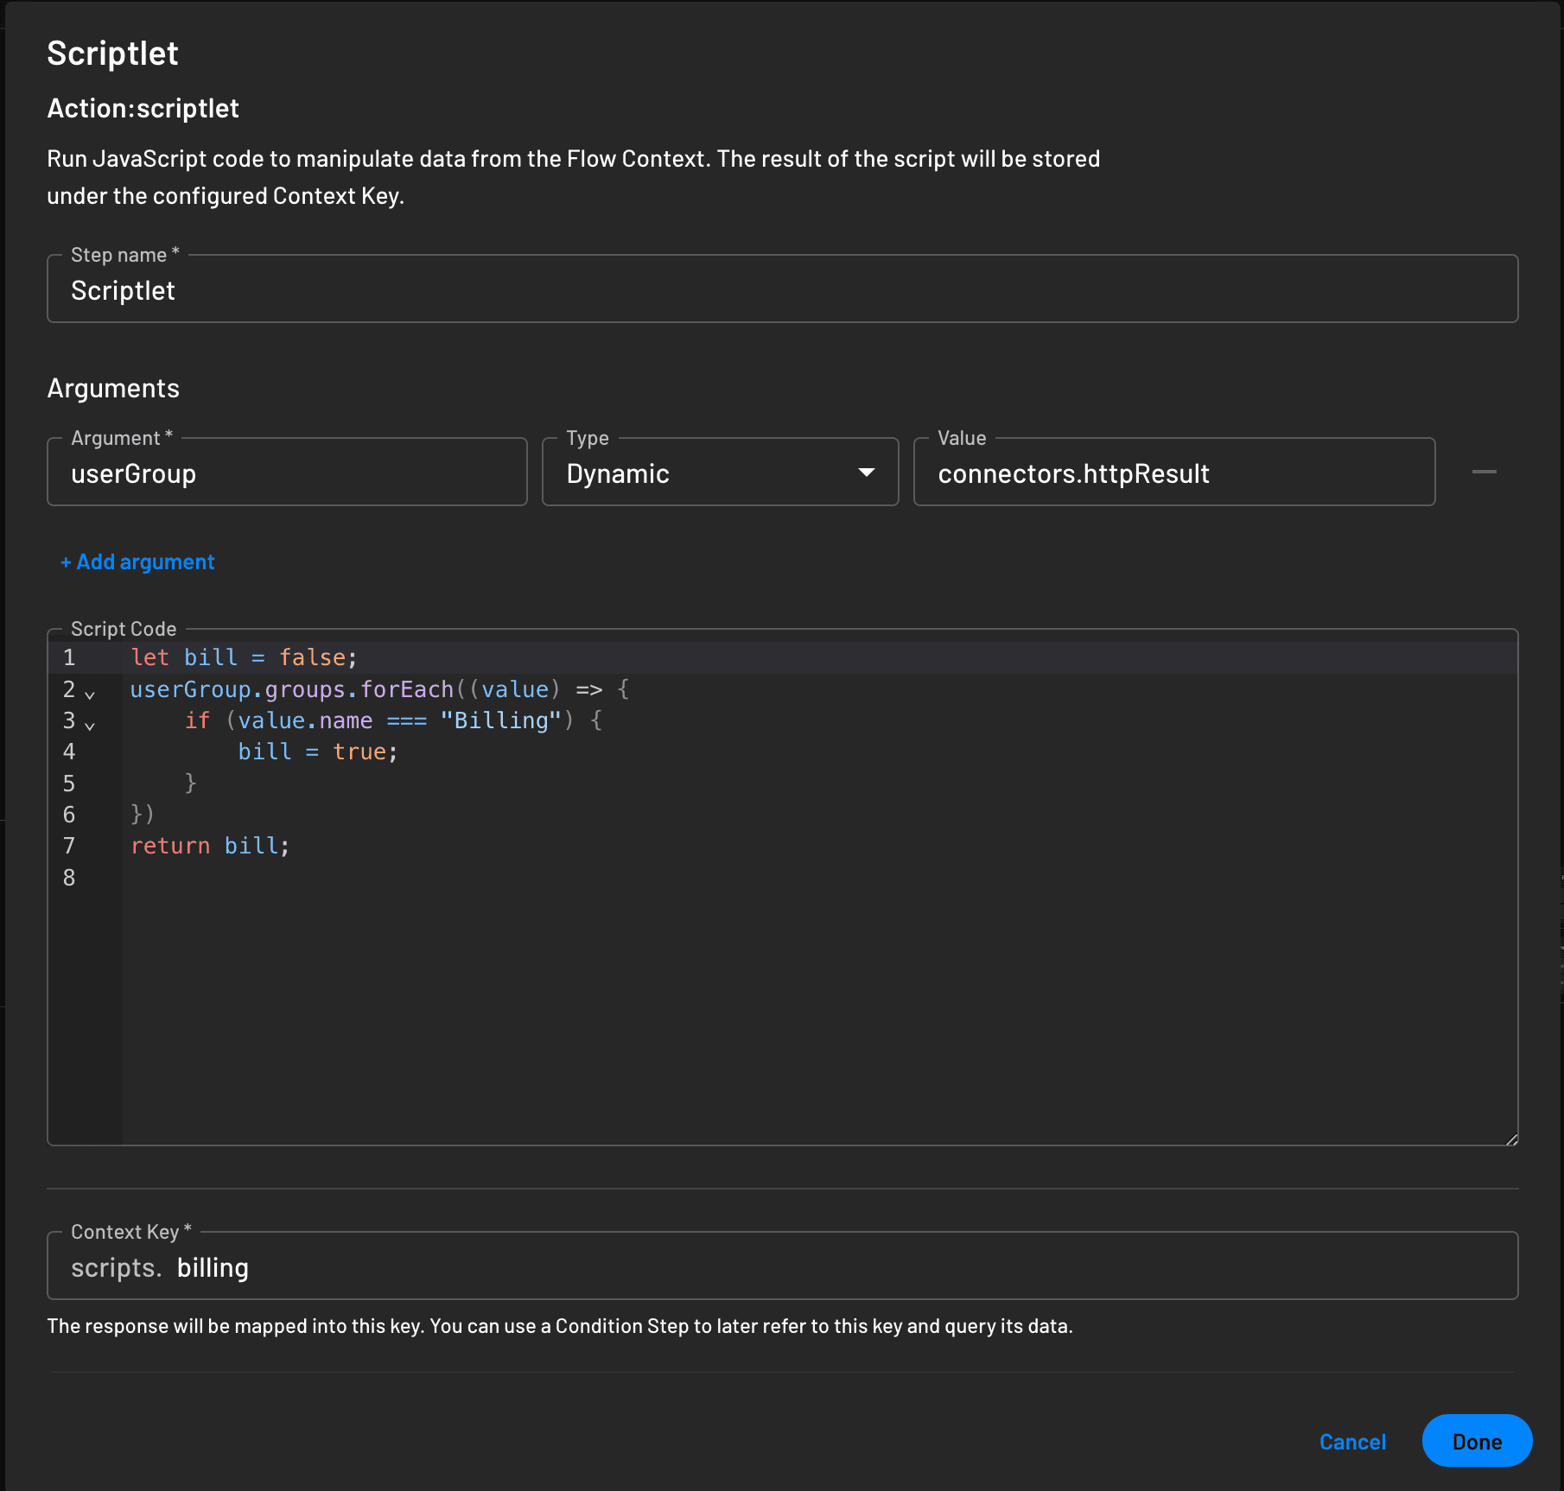This screenshot has width=1564, height=1491.
Task: Click the "Billing" string in the code
Action: (500, 720)
